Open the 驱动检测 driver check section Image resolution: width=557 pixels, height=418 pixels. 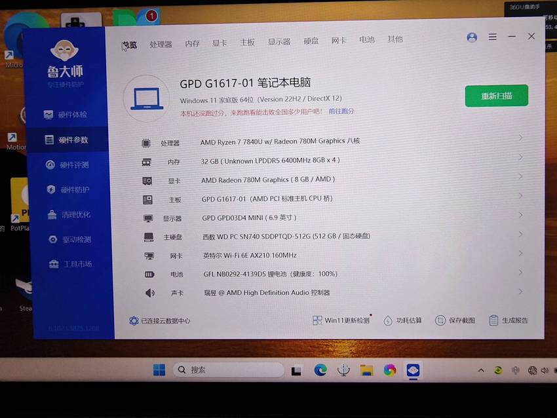70,239
